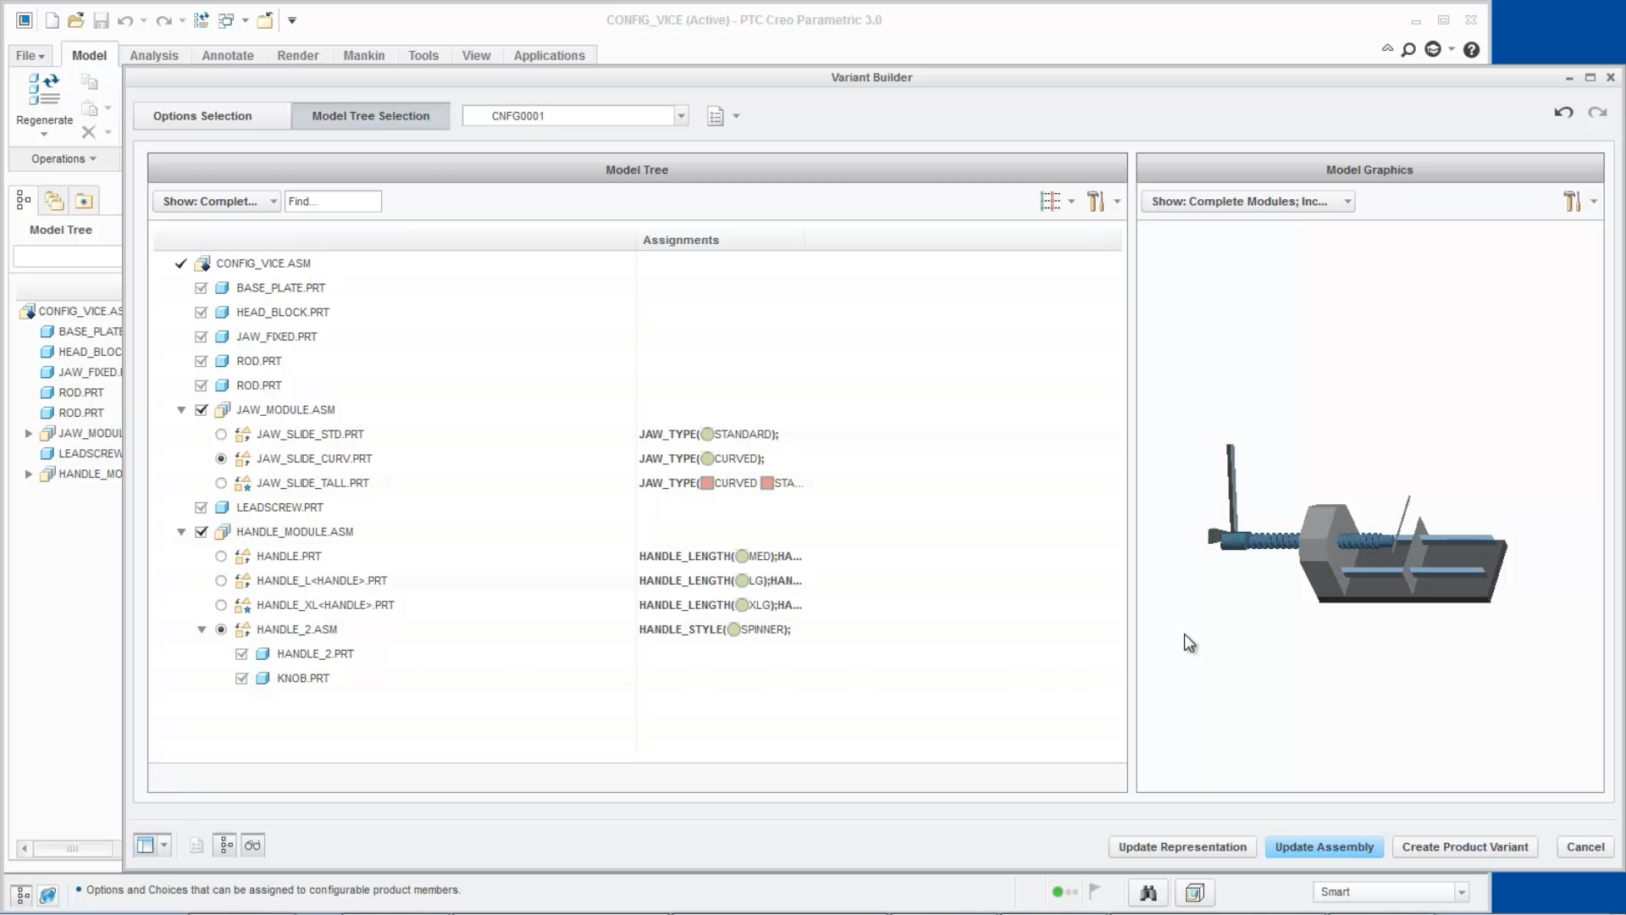1626x915 pixels.
Task: Switch to the Analysis ribbon tab
Action: [x=154, y=56]
